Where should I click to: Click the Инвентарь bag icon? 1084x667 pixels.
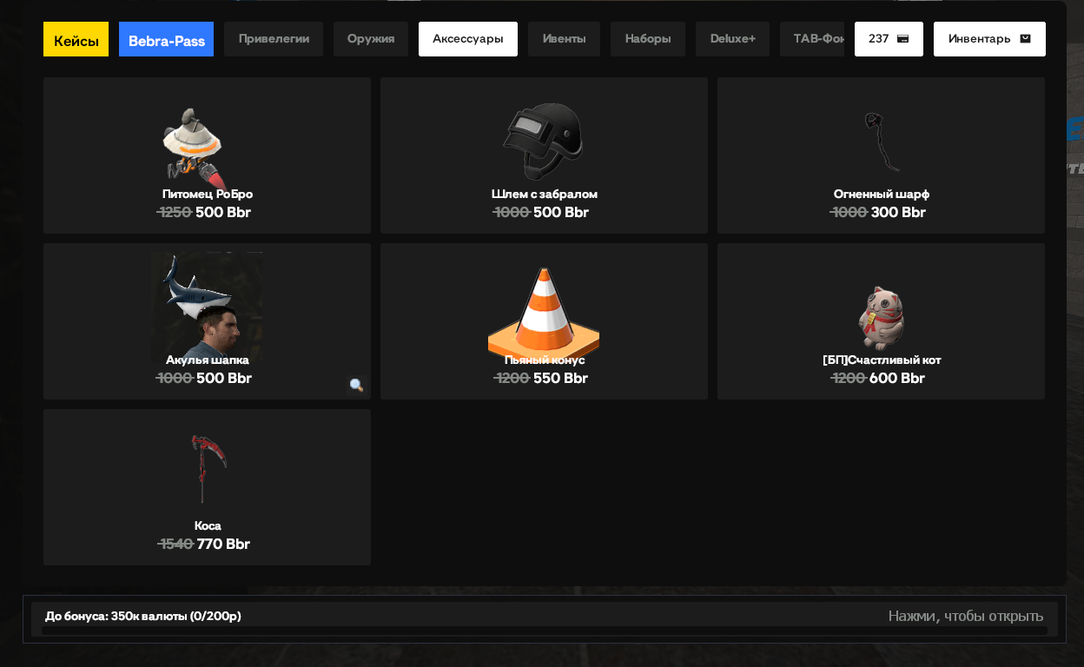1025,38
